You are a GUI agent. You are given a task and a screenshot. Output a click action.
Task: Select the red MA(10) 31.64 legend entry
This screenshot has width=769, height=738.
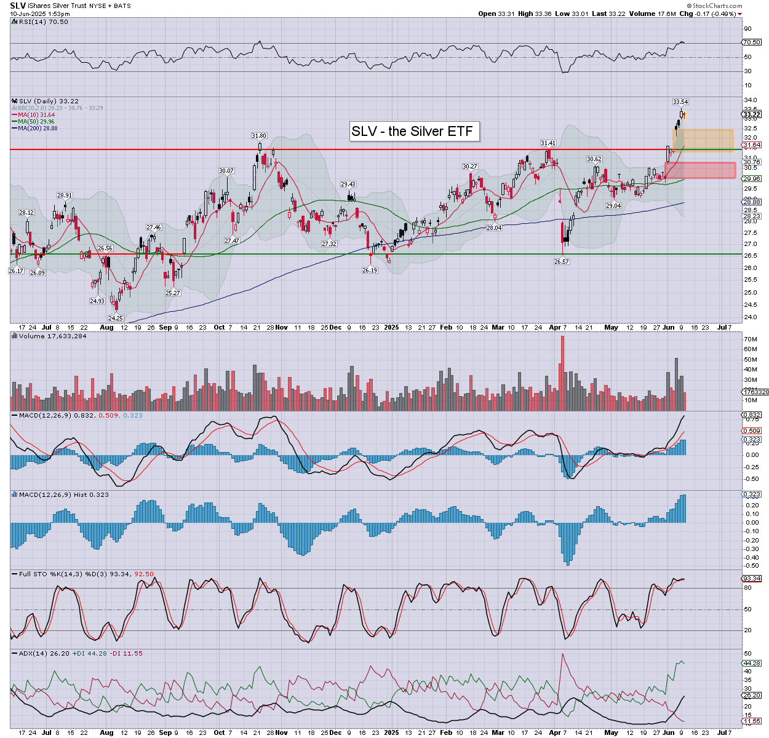tap(36, 115)
